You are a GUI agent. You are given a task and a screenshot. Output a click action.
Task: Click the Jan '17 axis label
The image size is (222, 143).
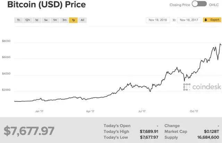click(x=39, y=111)
